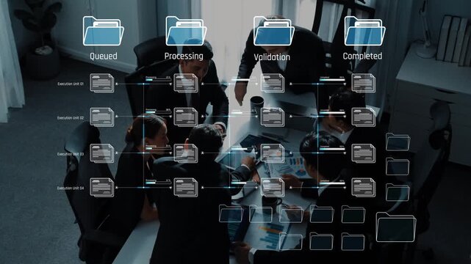
Task: Select Execution Unit 02 document under Completed
Action: 364,117
